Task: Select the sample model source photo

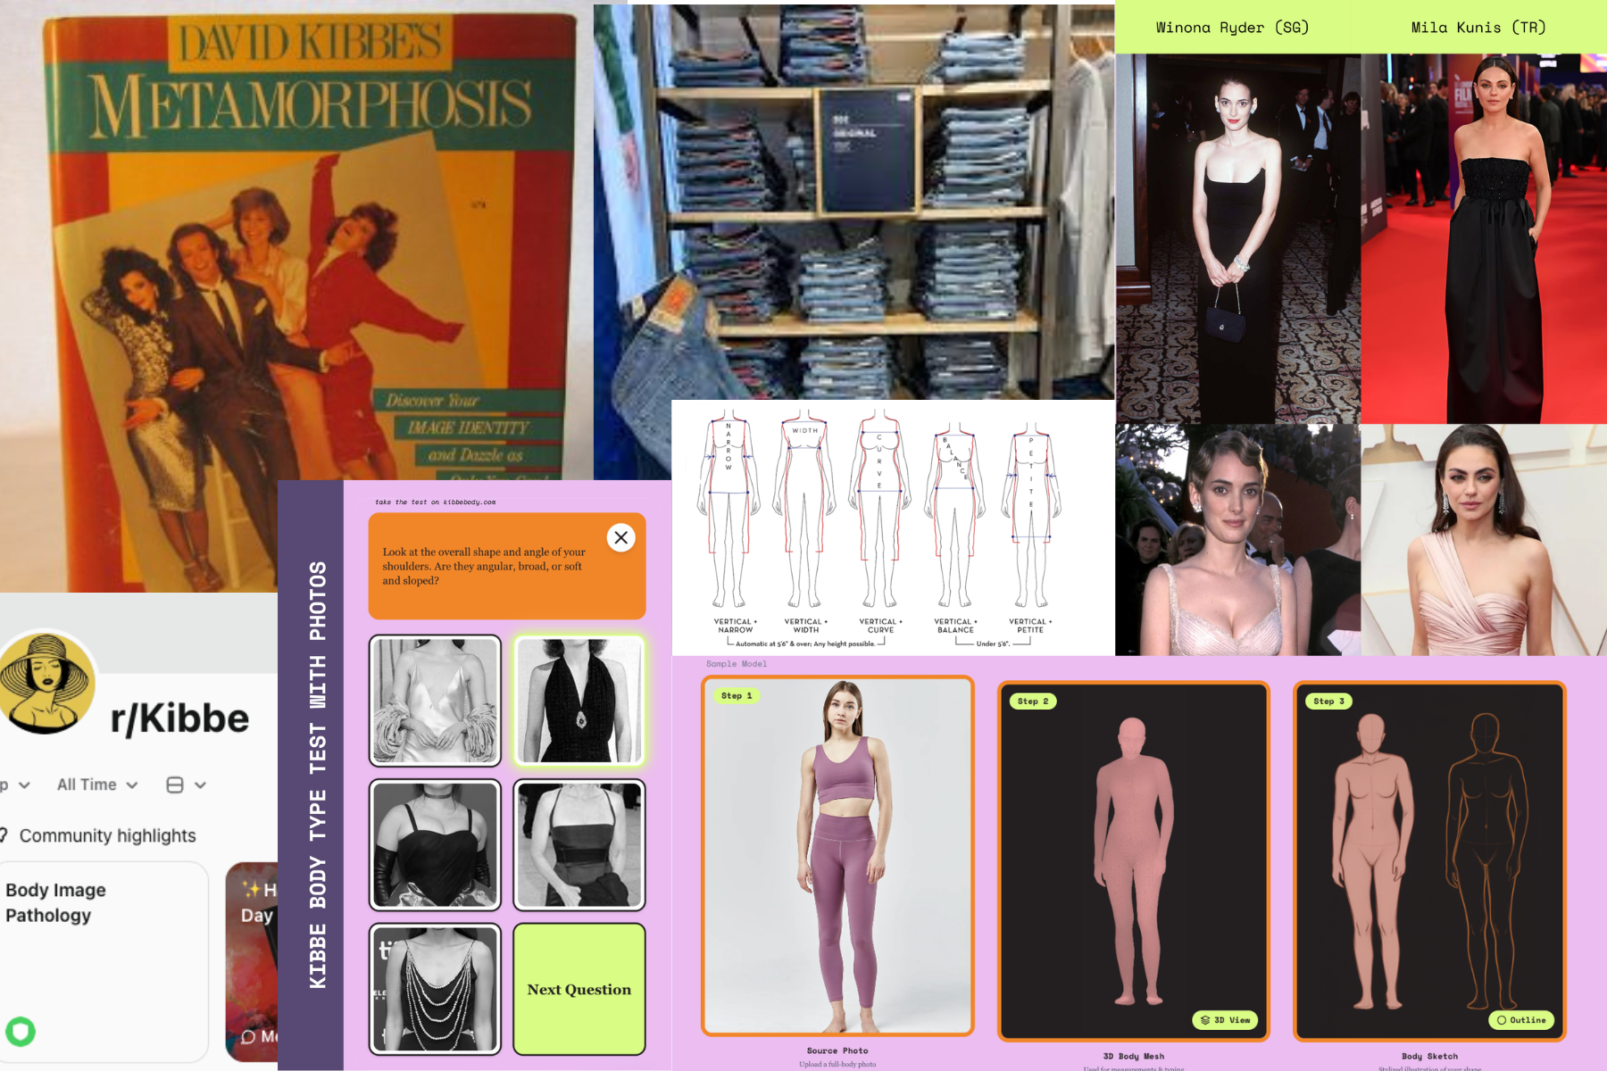Action: pos(837,856)
